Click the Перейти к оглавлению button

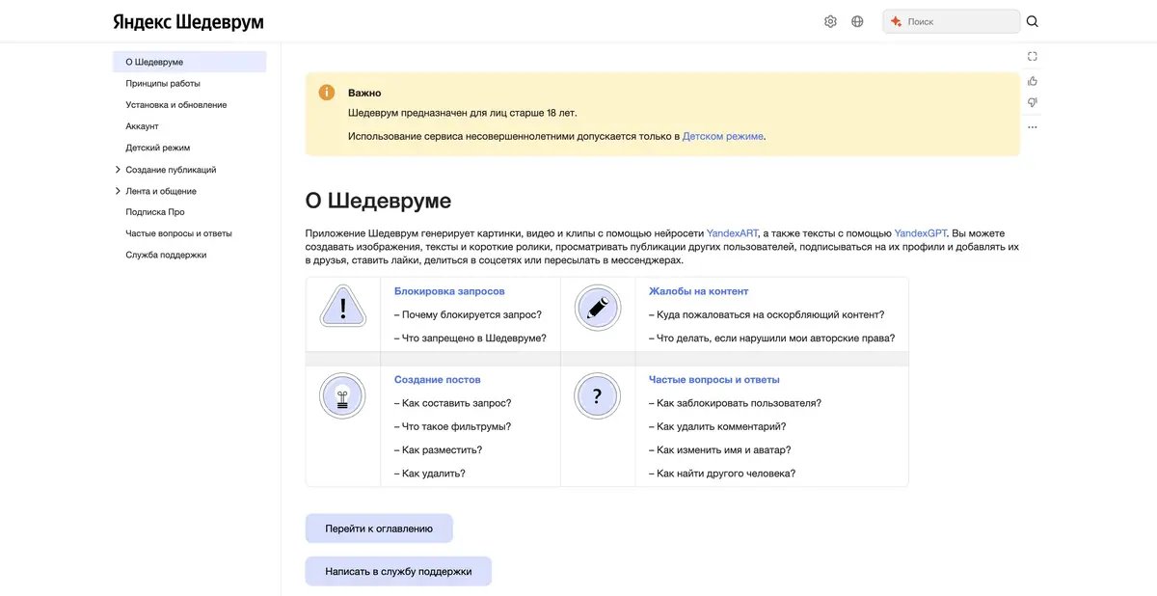pyautogui.click(x=379, y=528)
